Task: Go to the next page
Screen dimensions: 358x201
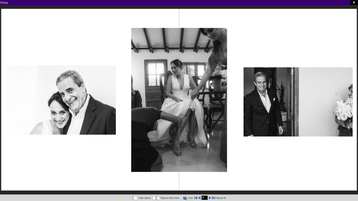Action: pos(210,198)
